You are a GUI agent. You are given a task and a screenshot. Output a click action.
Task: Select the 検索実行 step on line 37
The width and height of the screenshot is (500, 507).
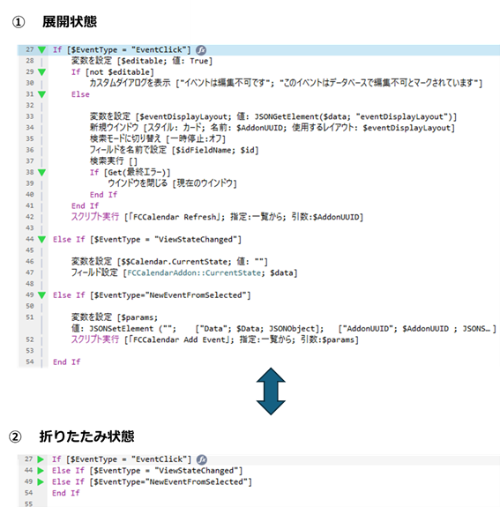pyautogui.click(x=114, y=161)
